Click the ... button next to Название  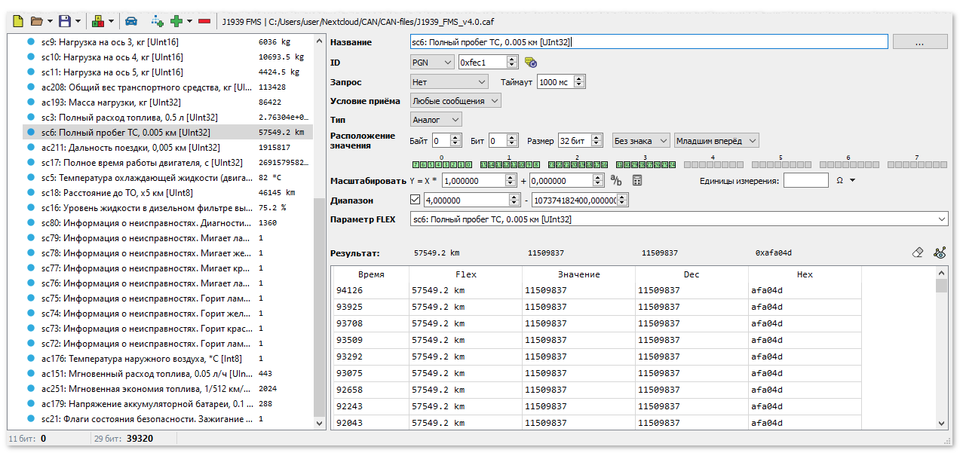(920, 42)
